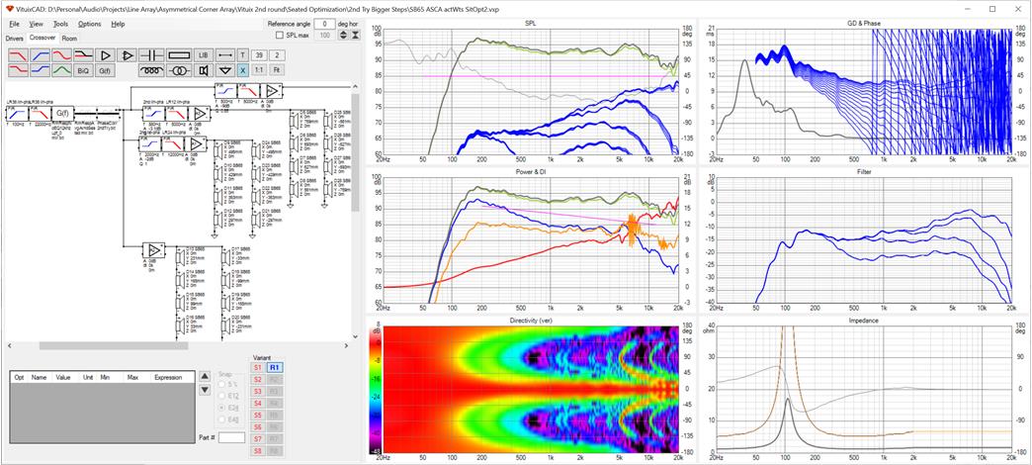Select variant S6

tap(257, 426)
